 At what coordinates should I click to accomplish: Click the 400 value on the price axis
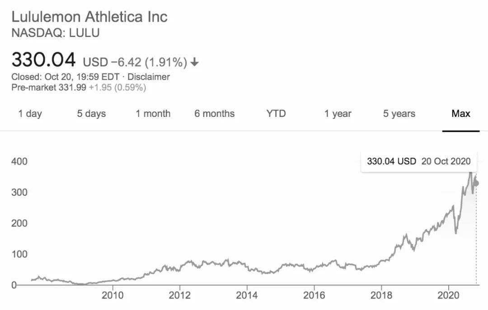[x=19, y=161]
